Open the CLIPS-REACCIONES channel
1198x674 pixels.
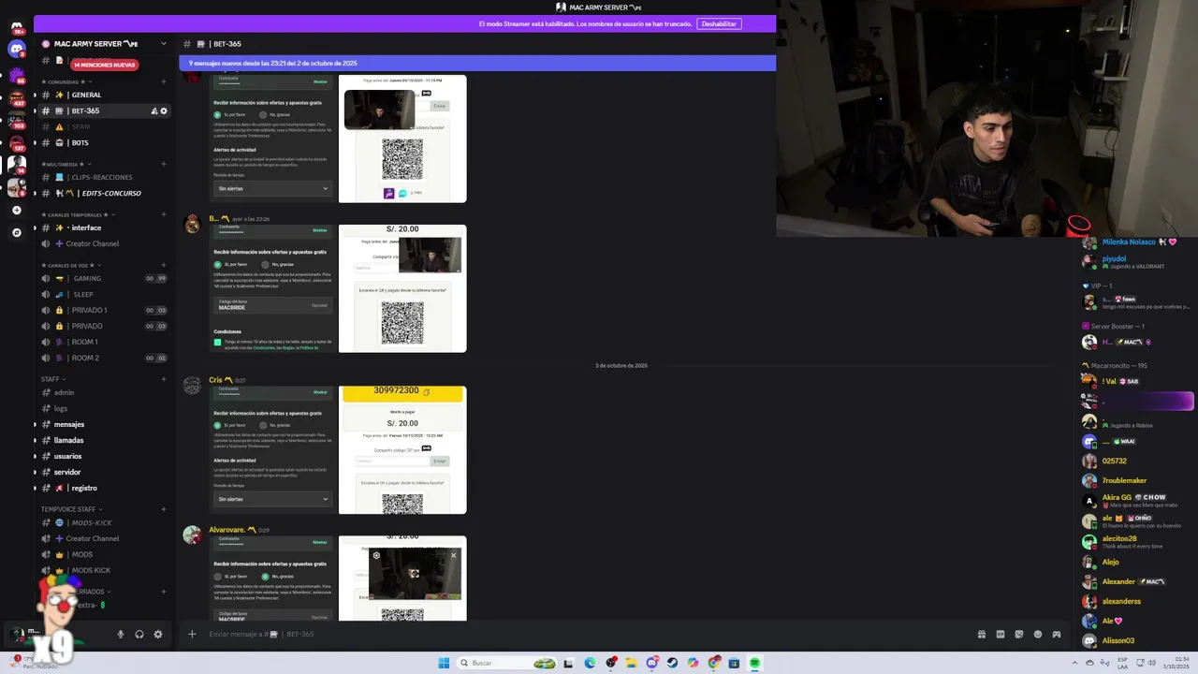(x=104, y=177)
